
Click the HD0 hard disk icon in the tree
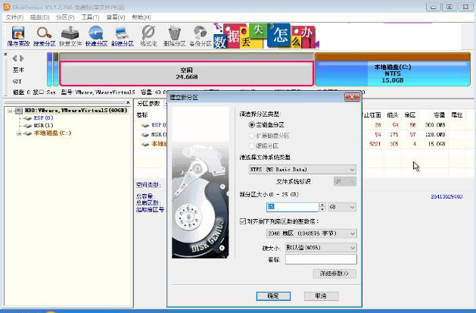[x=19, y=111]
